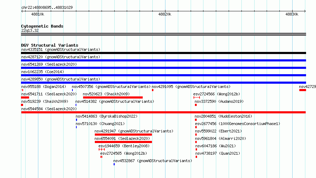Select blue nsv1062235 variant bar

163,75
